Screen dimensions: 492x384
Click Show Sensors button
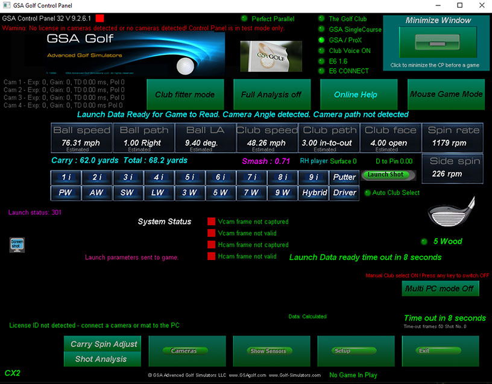271,351
